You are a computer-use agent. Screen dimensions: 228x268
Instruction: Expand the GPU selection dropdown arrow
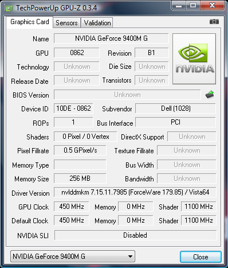(x=130, y=257)
